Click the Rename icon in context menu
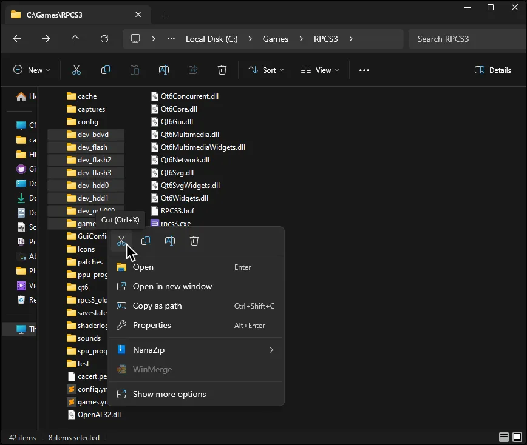Viewport: 527px width, 445px height. point(170,241)
